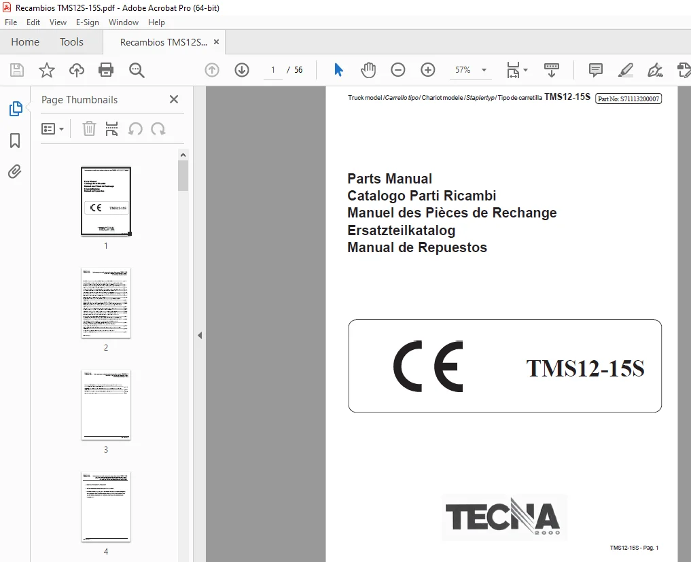Click the 'Manual de Repuestos' text
Image resolution: width=691 pixels, height=562 pixels.
click(x=417, y=247)
